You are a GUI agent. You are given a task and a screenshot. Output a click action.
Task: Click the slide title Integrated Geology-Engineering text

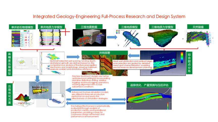click(109, 16)
